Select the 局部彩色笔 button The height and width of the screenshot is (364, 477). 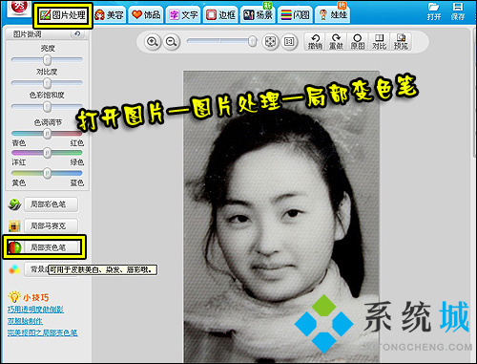tap(52, 204)
